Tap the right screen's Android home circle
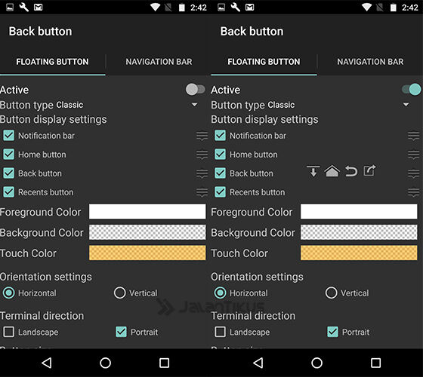The image size is (423, 377). [x=316, y=363]
